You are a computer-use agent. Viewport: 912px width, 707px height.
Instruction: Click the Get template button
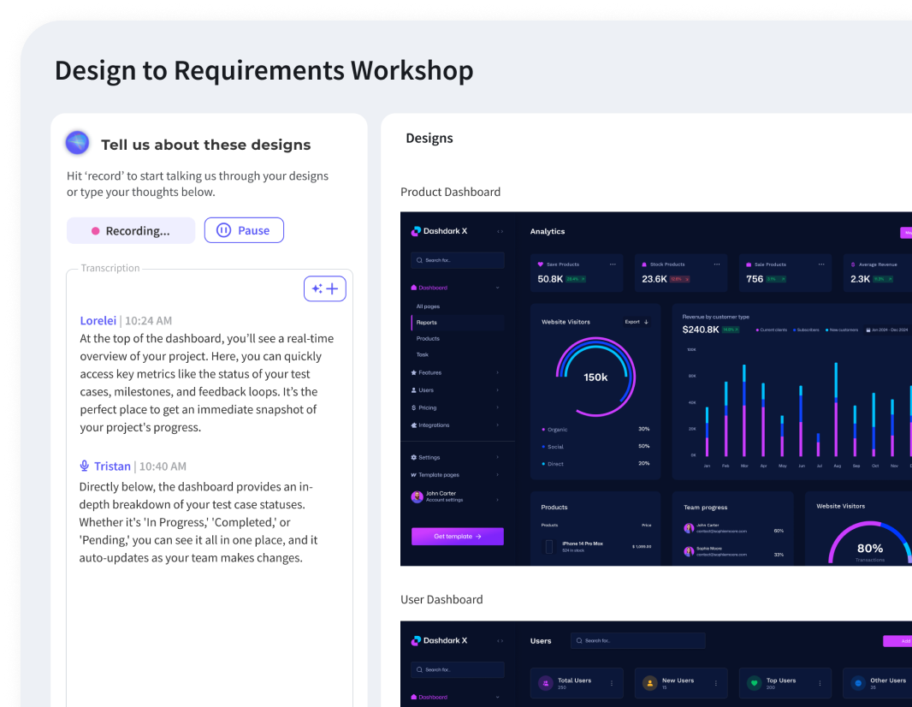tap(458, 536)
